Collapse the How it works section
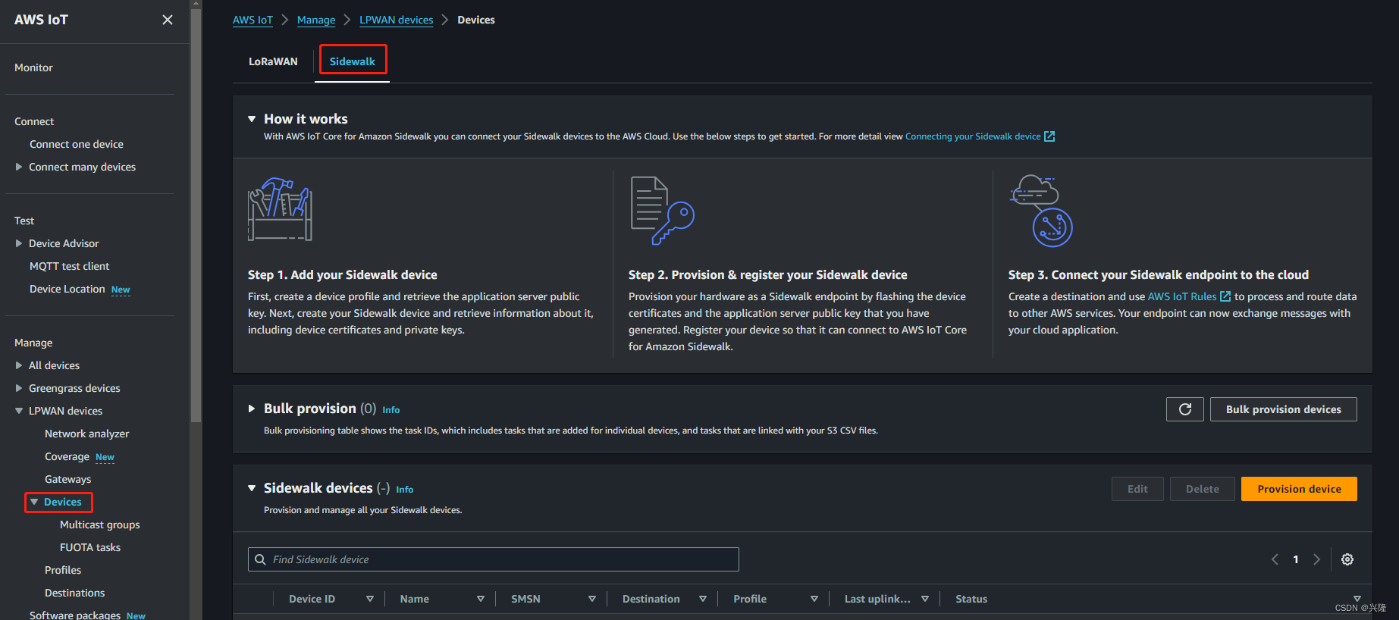Image resolution: width=1399 pixels, height=620 pixels. pos(252,119)
